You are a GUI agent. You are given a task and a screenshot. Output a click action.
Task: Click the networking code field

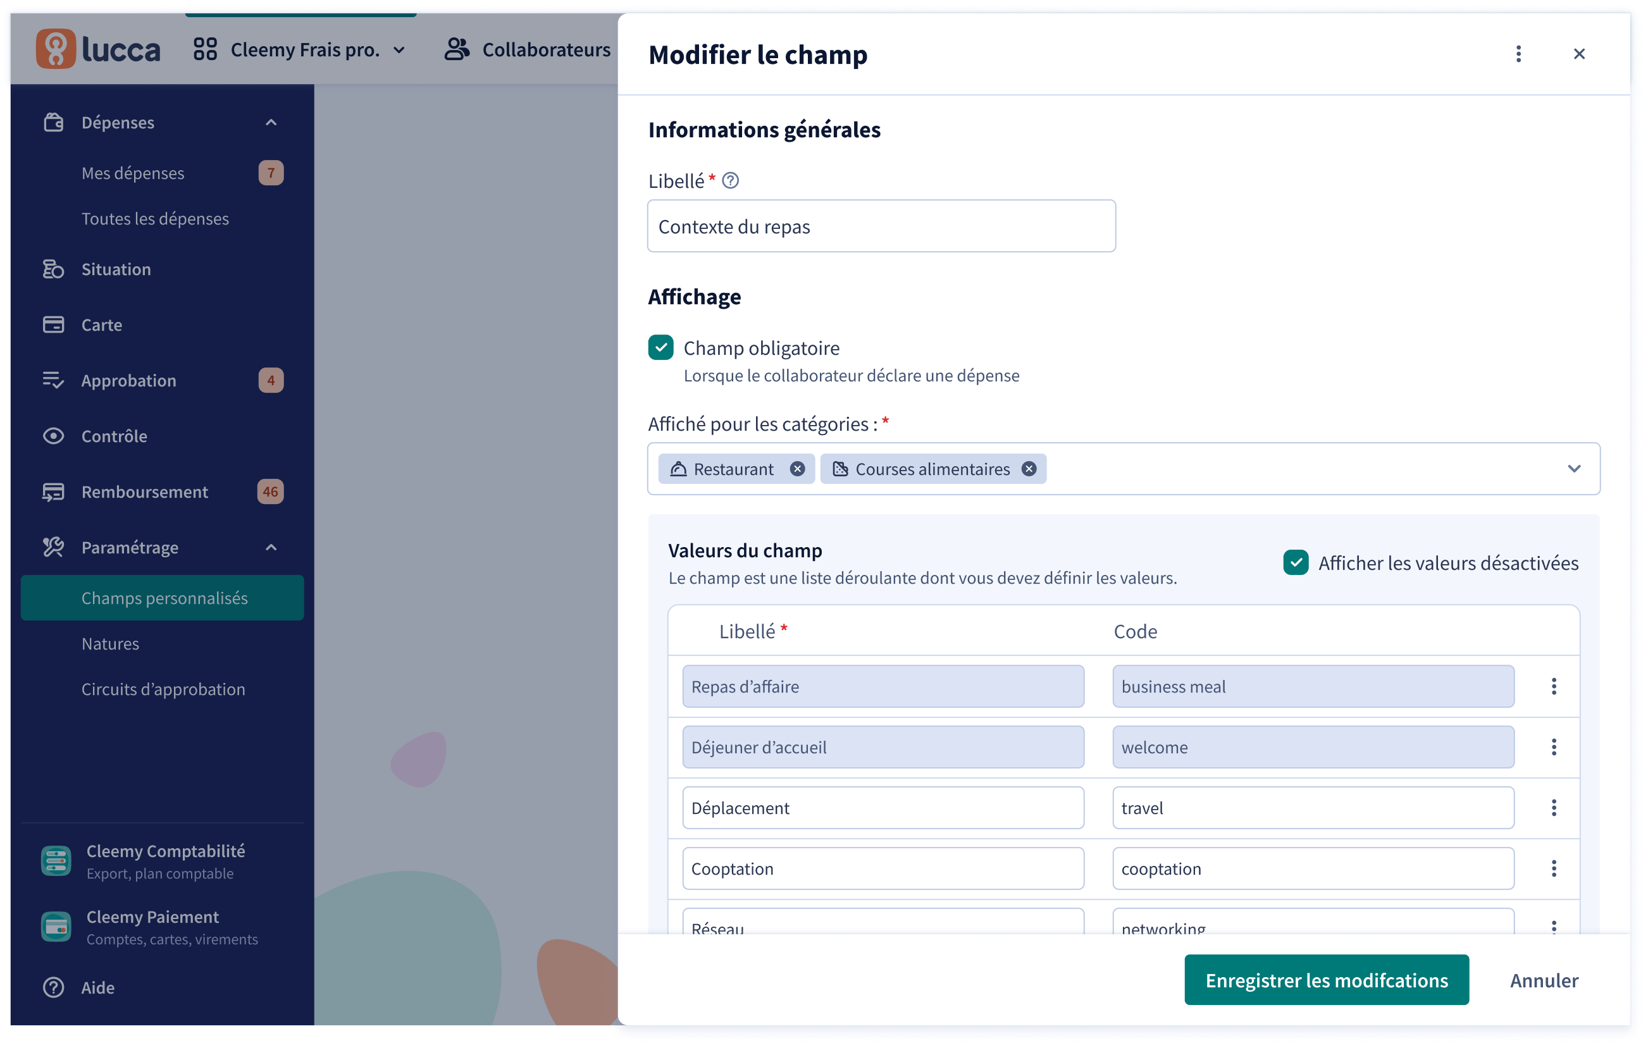click(1313, 922)
